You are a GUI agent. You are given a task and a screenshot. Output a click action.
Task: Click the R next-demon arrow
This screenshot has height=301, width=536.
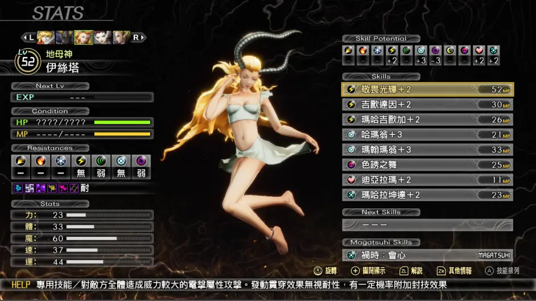point(138,38)
